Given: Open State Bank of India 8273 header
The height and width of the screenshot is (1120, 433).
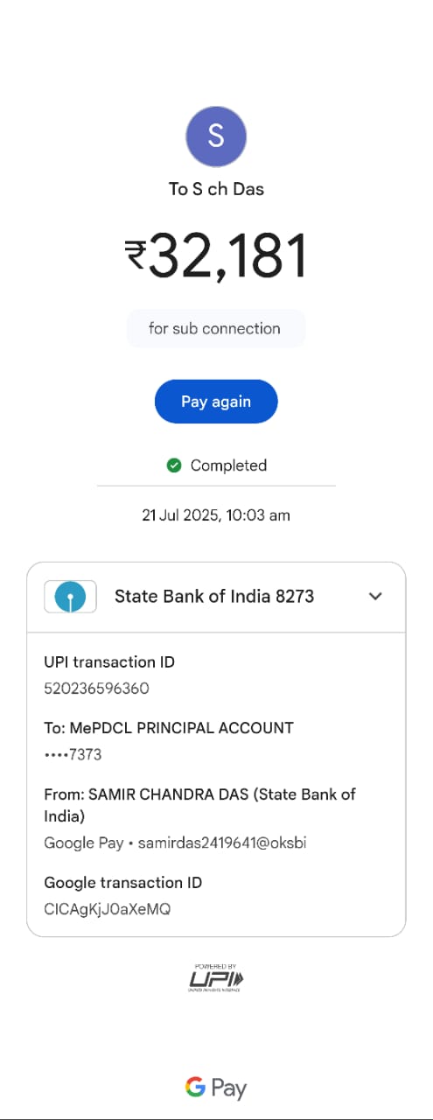Looking at the screenshot, I should (216, 597).
